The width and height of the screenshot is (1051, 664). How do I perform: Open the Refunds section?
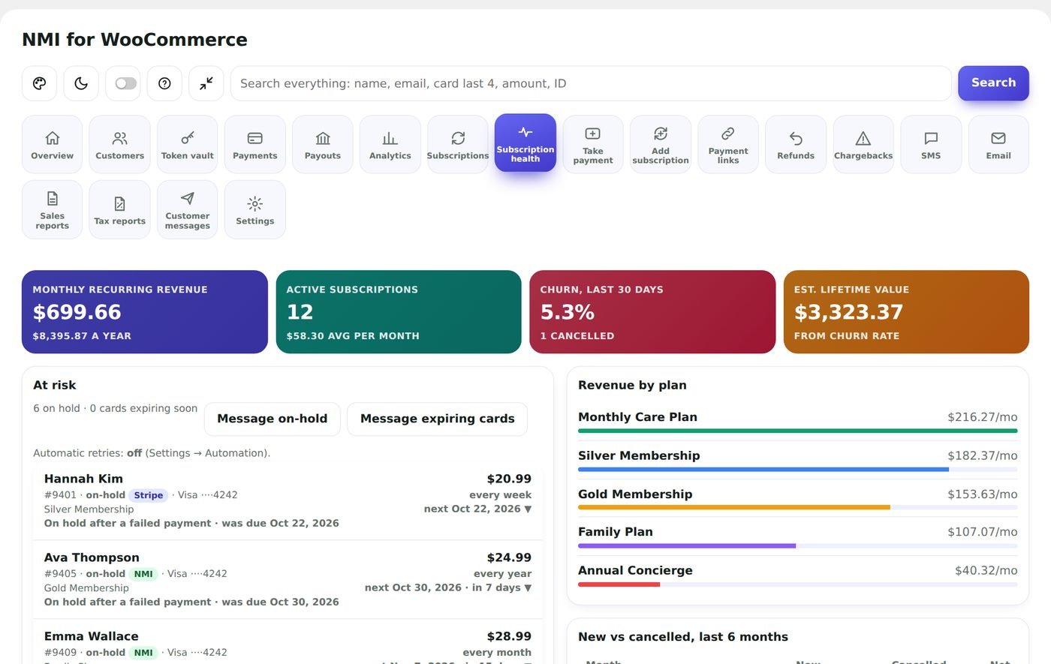796,145
